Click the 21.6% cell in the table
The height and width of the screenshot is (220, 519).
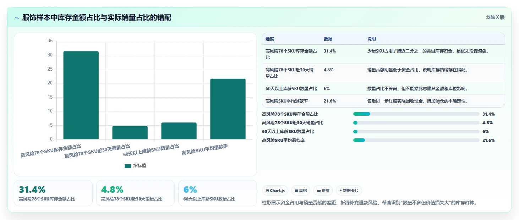(x=330, y=101)
